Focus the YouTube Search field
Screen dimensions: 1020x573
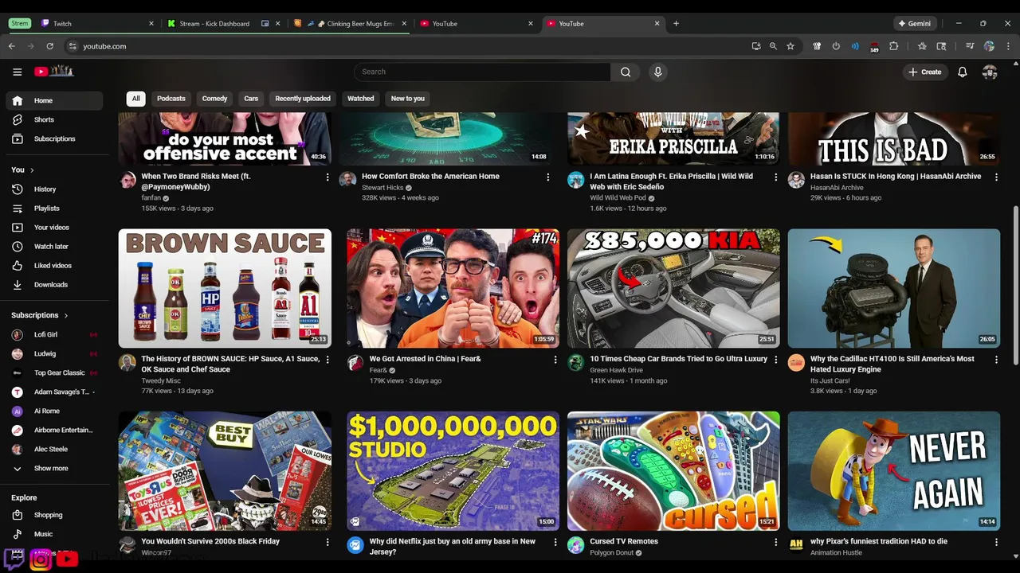point(482,72)
